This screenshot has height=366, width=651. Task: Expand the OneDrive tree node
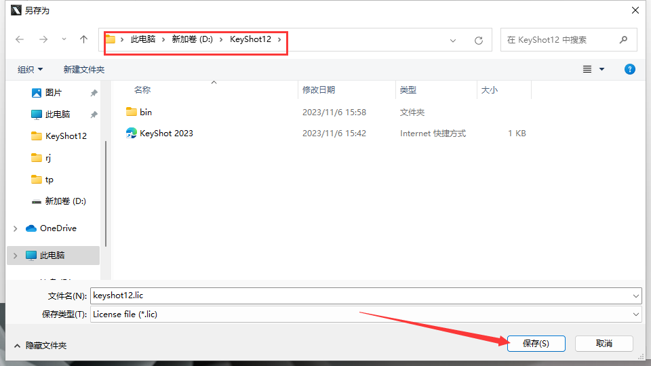click(16, 228)
